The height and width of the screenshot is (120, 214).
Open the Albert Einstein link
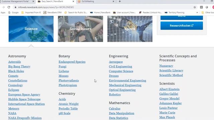[x=169, y=89]
